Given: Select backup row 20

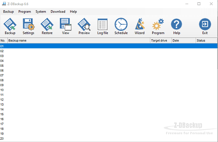Looking at the screenshot, I should click(x=109, y=138).
